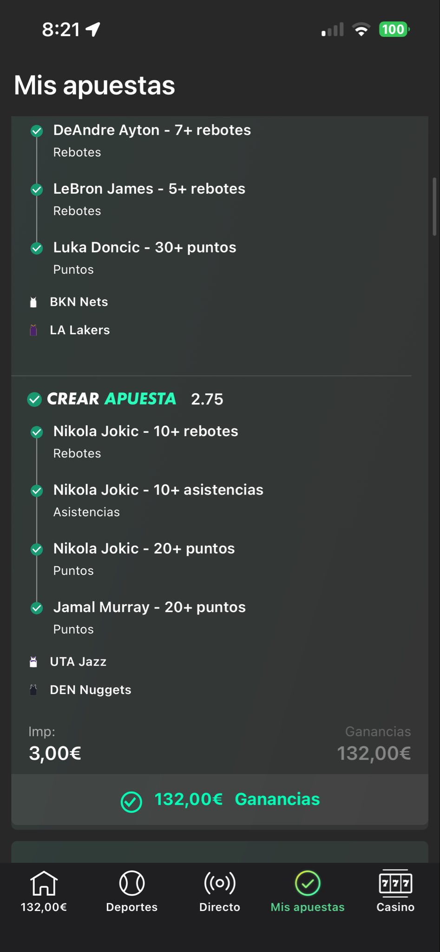Tap checkmark beside DeAndre Ayton 7+ rebotes
Image resolution: width=440 pixels, height=952 pixels.
click(x=37, y=131)
